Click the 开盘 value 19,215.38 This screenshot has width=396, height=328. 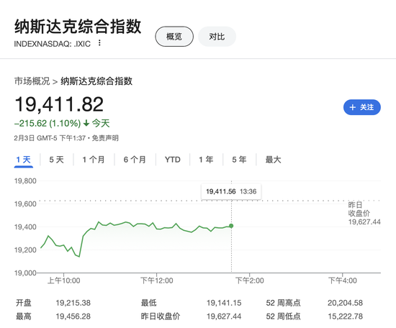(x=73, y=303)
